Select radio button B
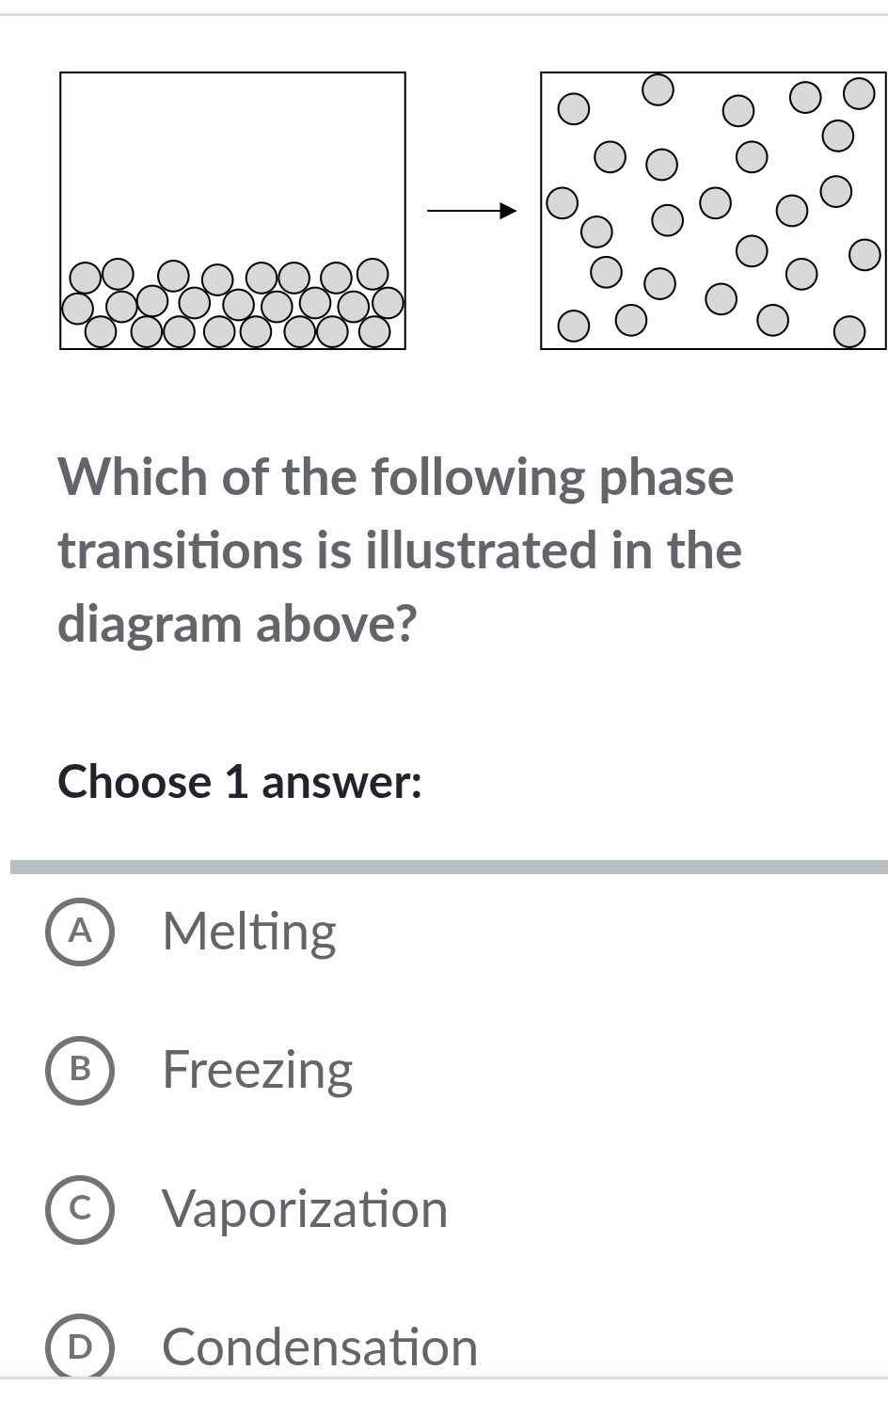Viewport: 888px width, 1402px height. point(80,1070)
